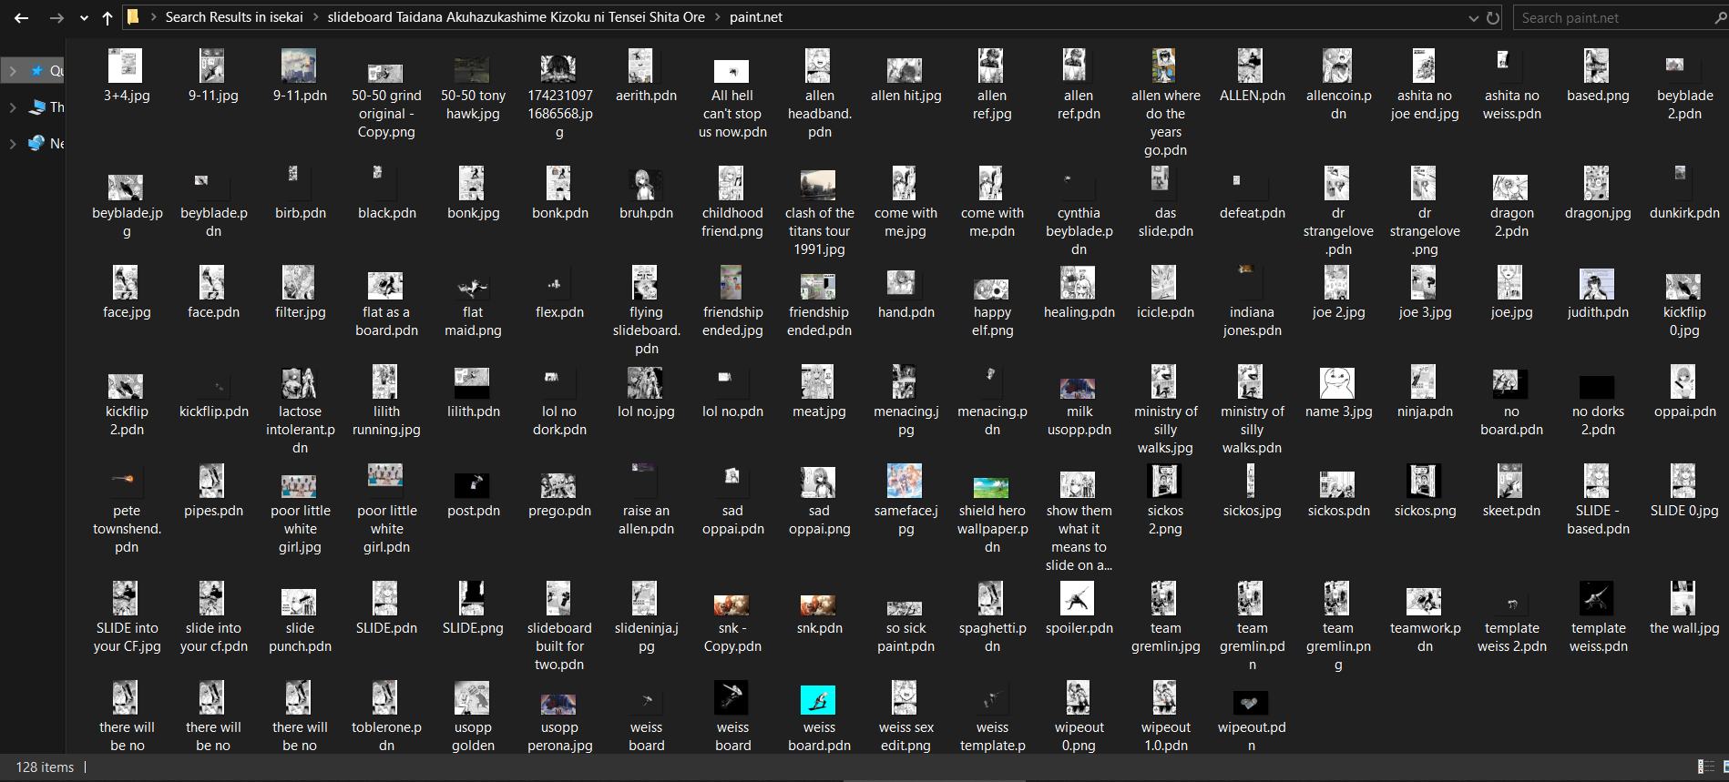Go to the 'Search Results in isekai' breadcrumb
Viewport: 1729px width, 782px height.
(234, 17)
